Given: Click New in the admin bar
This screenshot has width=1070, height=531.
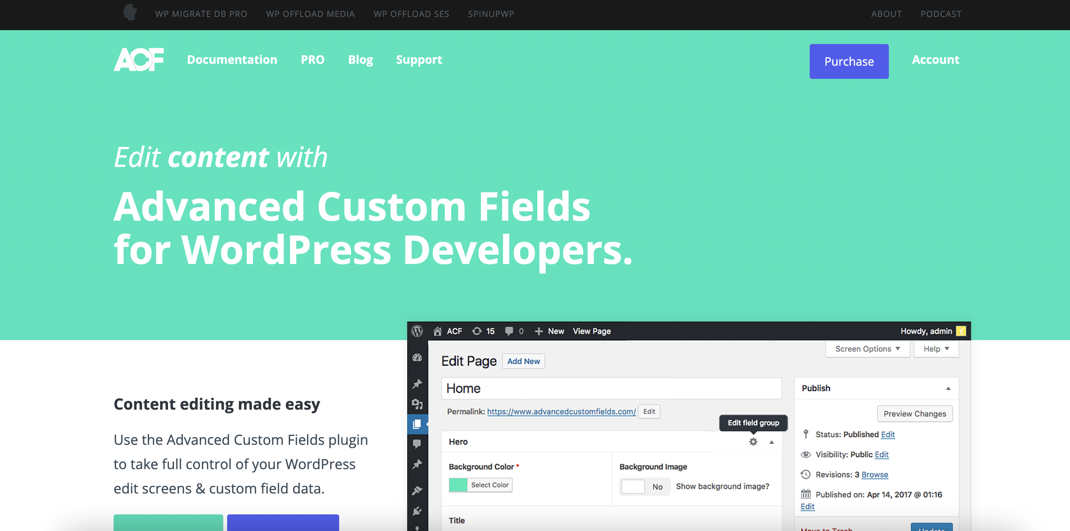Looking at the screenshot, I should 556,331.
